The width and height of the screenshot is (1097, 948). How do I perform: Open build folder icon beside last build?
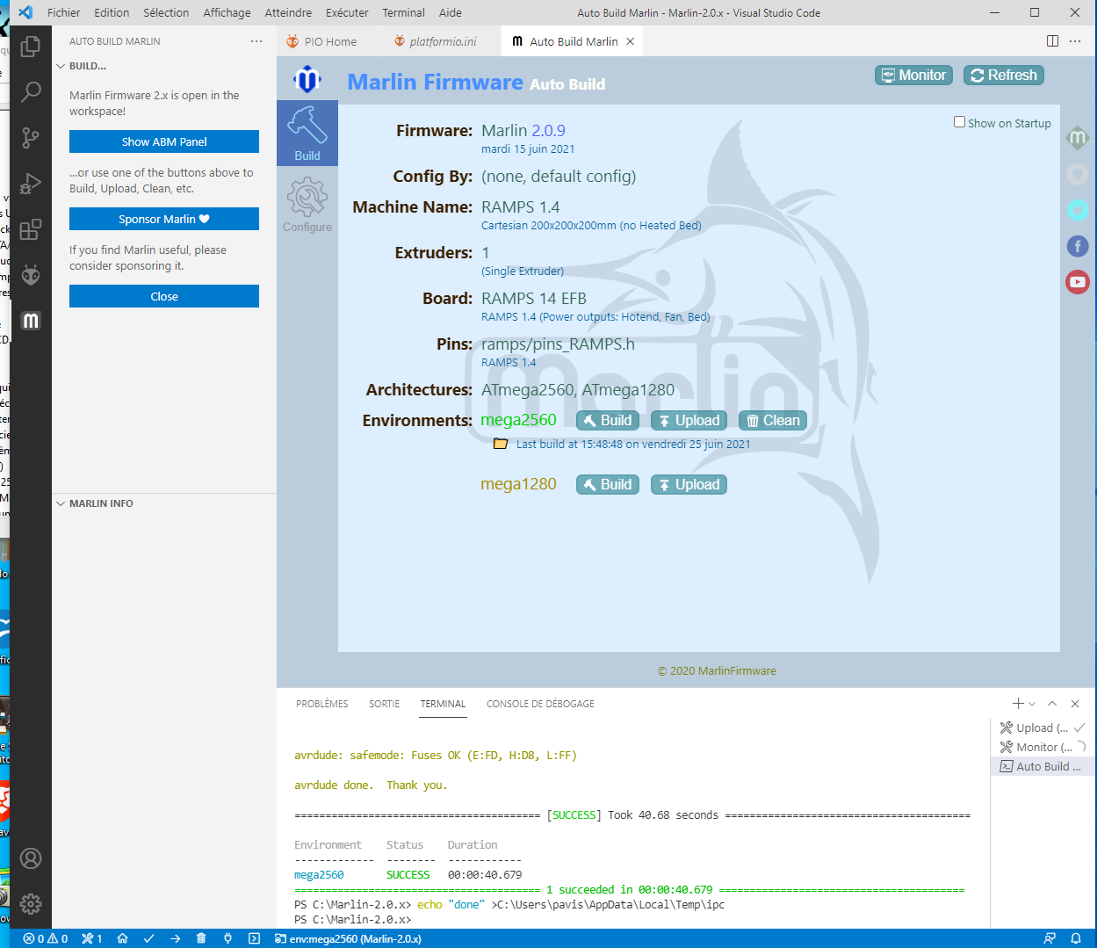(x=501, y=444)
